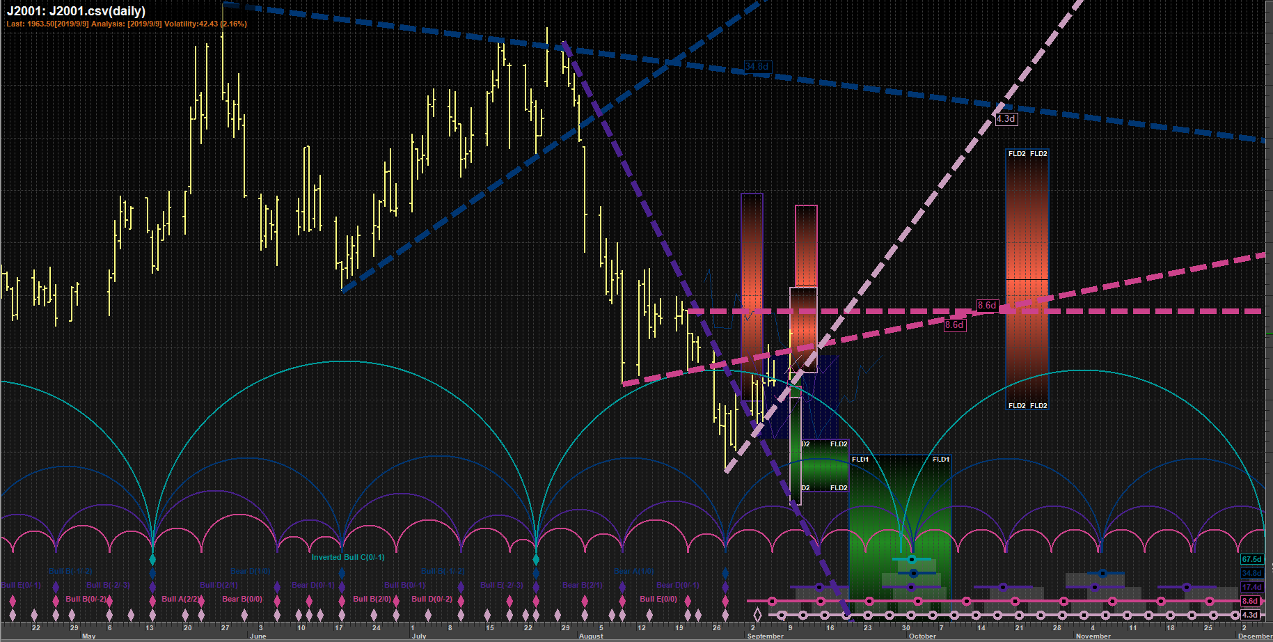Toggle the 34.8d cycle legend box at right edge
This screenshot has height=642, width=1273.
tap(1251, 573)
